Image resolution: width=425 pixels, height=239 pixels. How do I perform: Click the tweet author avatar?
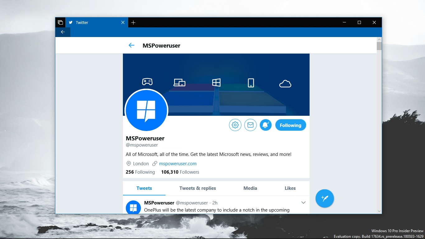(133, 207)
